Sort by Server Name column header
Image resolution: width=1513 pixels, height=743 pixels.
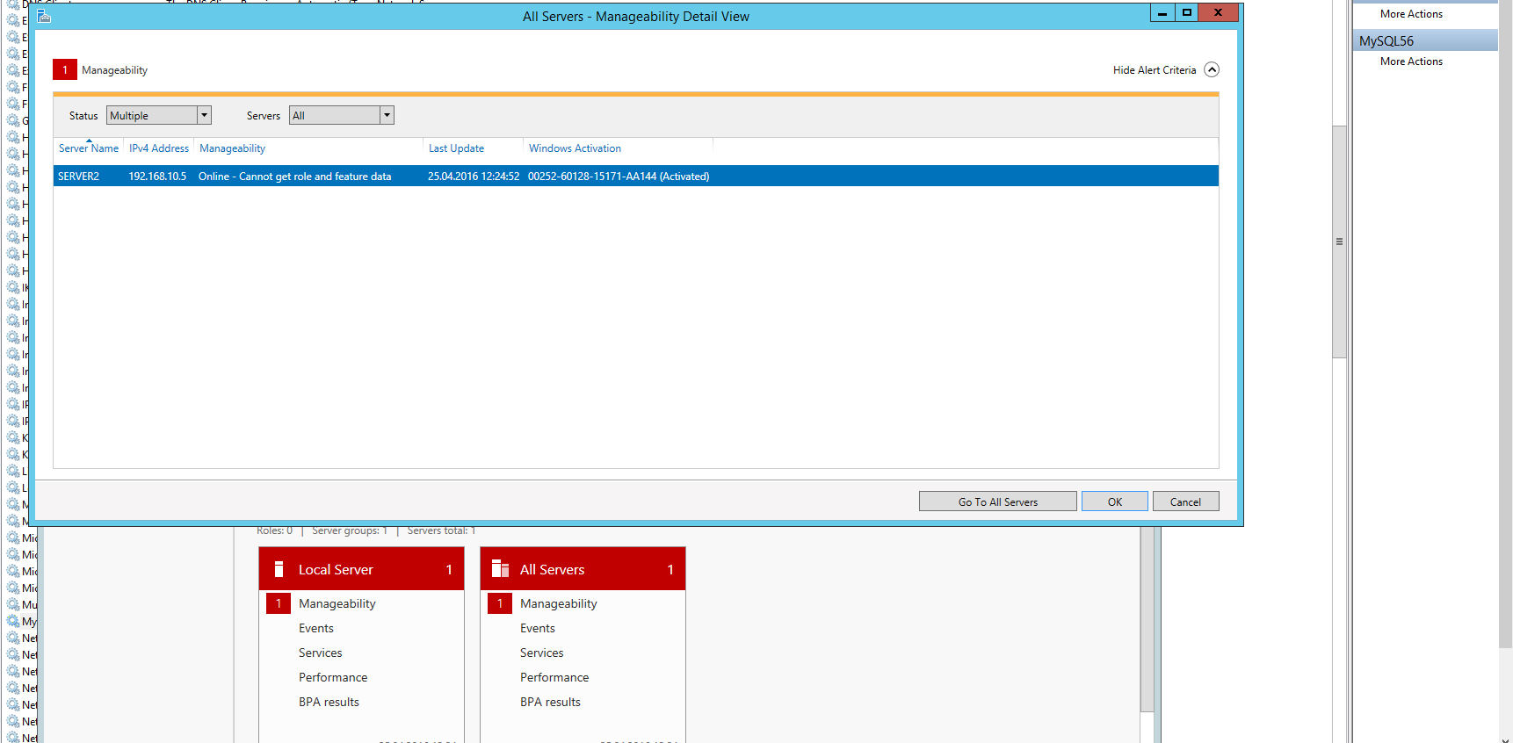(89, 148)
